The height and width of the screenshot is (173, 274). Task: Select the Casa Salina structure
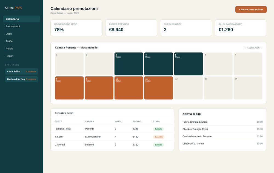click(x=21, y=71)
